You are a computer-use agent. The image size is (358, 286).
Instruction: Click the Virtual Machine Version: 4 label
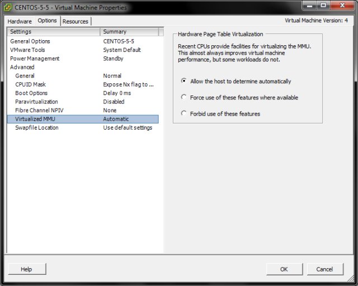(316, 21)
